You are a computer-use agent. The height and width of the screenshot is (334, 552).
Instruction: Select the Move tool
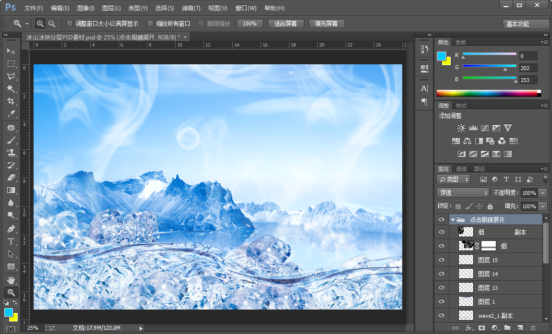[x=11, y=51]
